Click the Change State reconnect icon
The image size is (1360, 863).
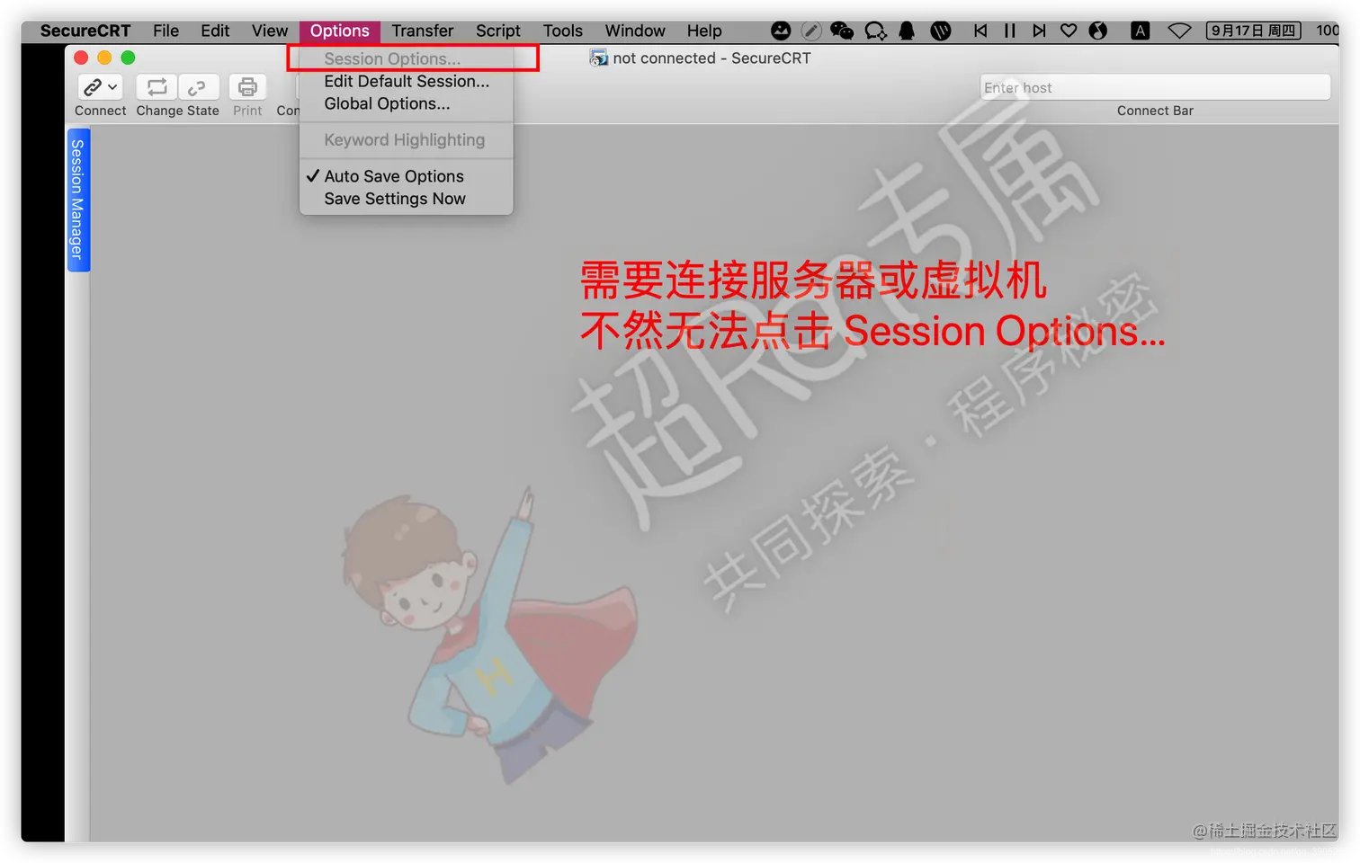pyautogui.click(x=157, y=86)
